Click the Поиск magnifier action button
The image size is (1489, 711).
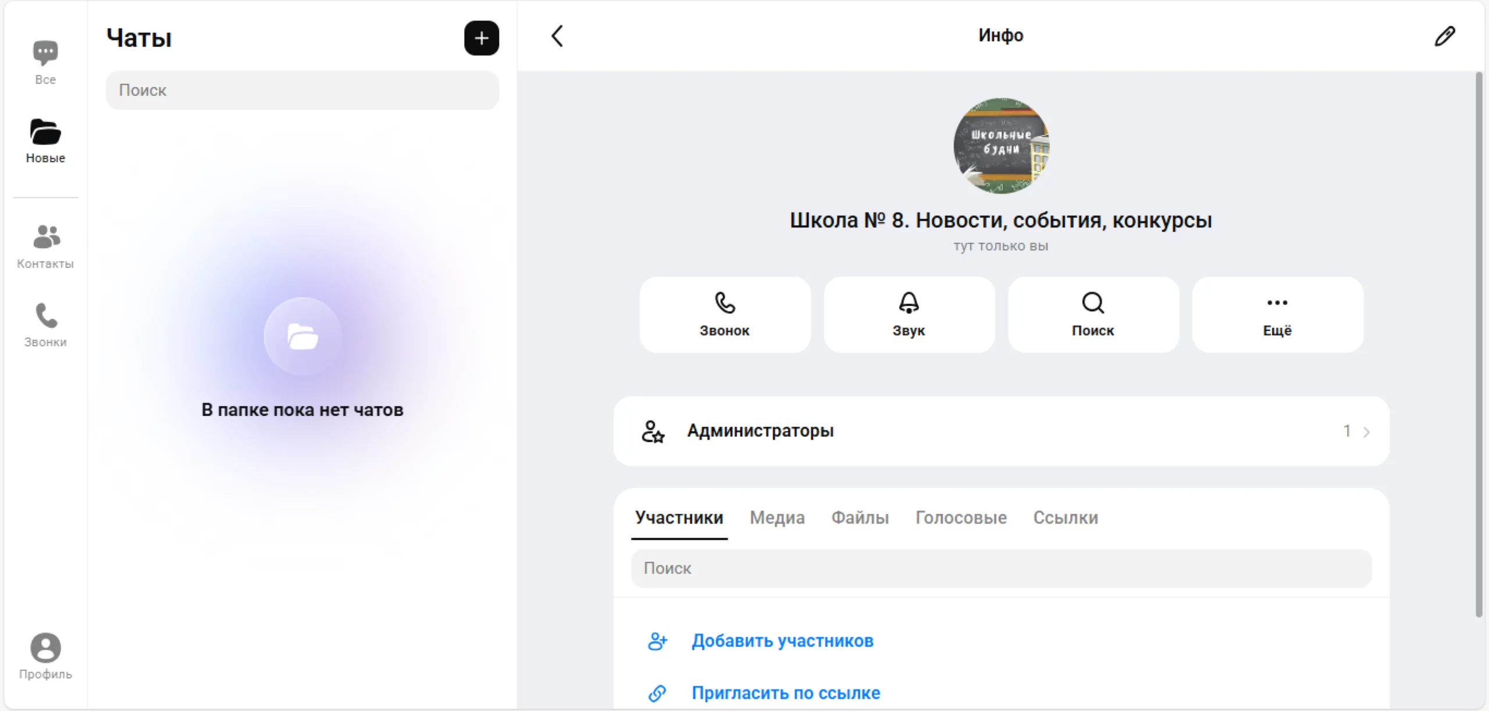(x=1093, y=314)
